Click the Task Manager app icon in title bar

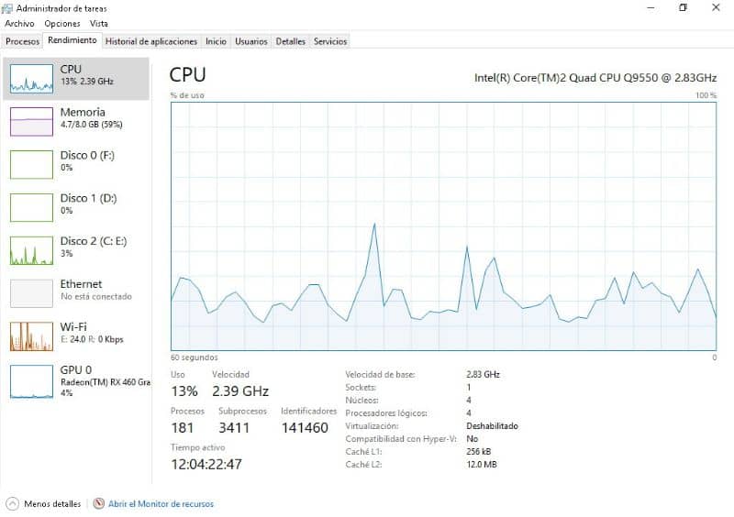point(8,7)
